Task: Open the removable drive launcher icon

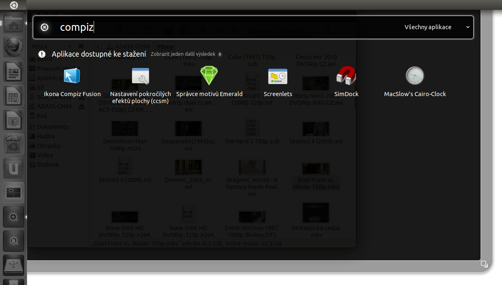Action: pos(14,265)
